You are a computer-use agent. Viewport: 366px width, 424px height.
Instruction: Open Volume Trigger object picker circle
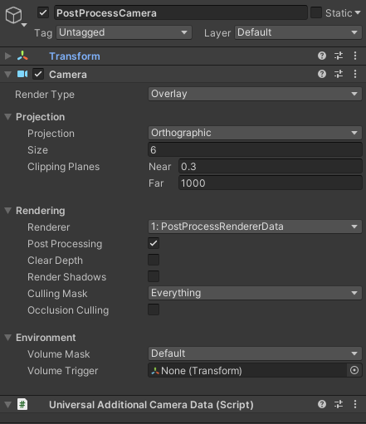tap(354, 370)
